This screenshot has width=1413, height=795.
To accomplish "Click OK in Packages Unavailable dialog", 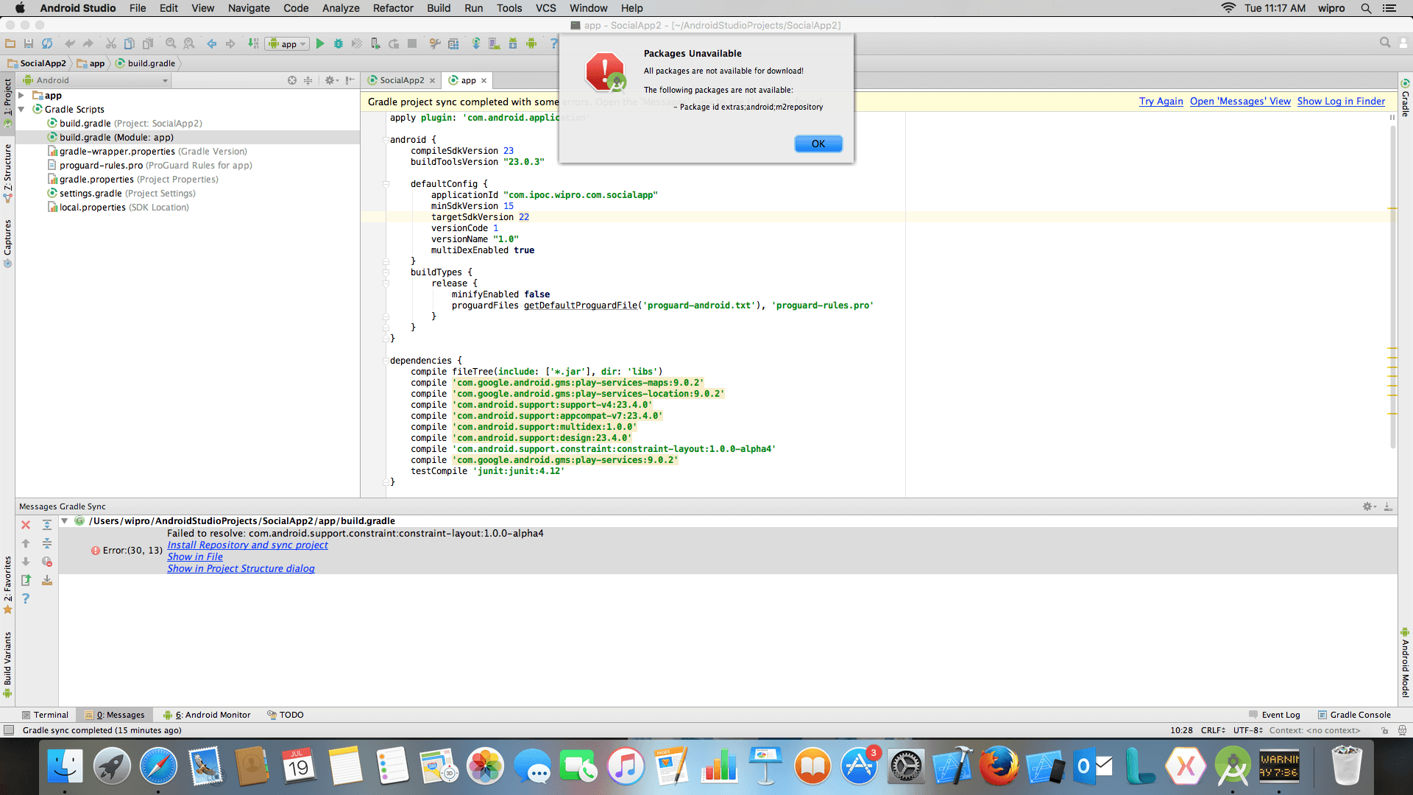I will [818, 144].
